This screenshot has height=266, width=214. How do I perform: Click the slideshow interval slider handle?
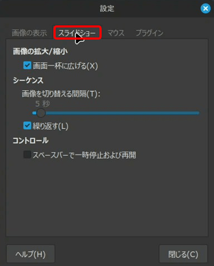tap(41, 113)
